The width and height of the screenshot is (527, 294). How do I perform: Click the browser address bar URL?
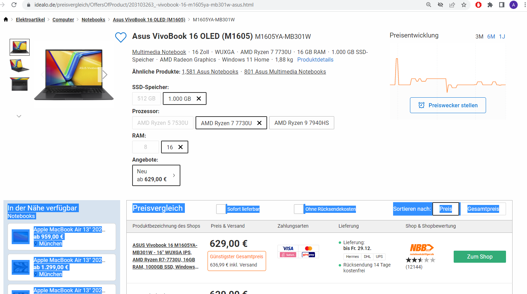[144, 5]
